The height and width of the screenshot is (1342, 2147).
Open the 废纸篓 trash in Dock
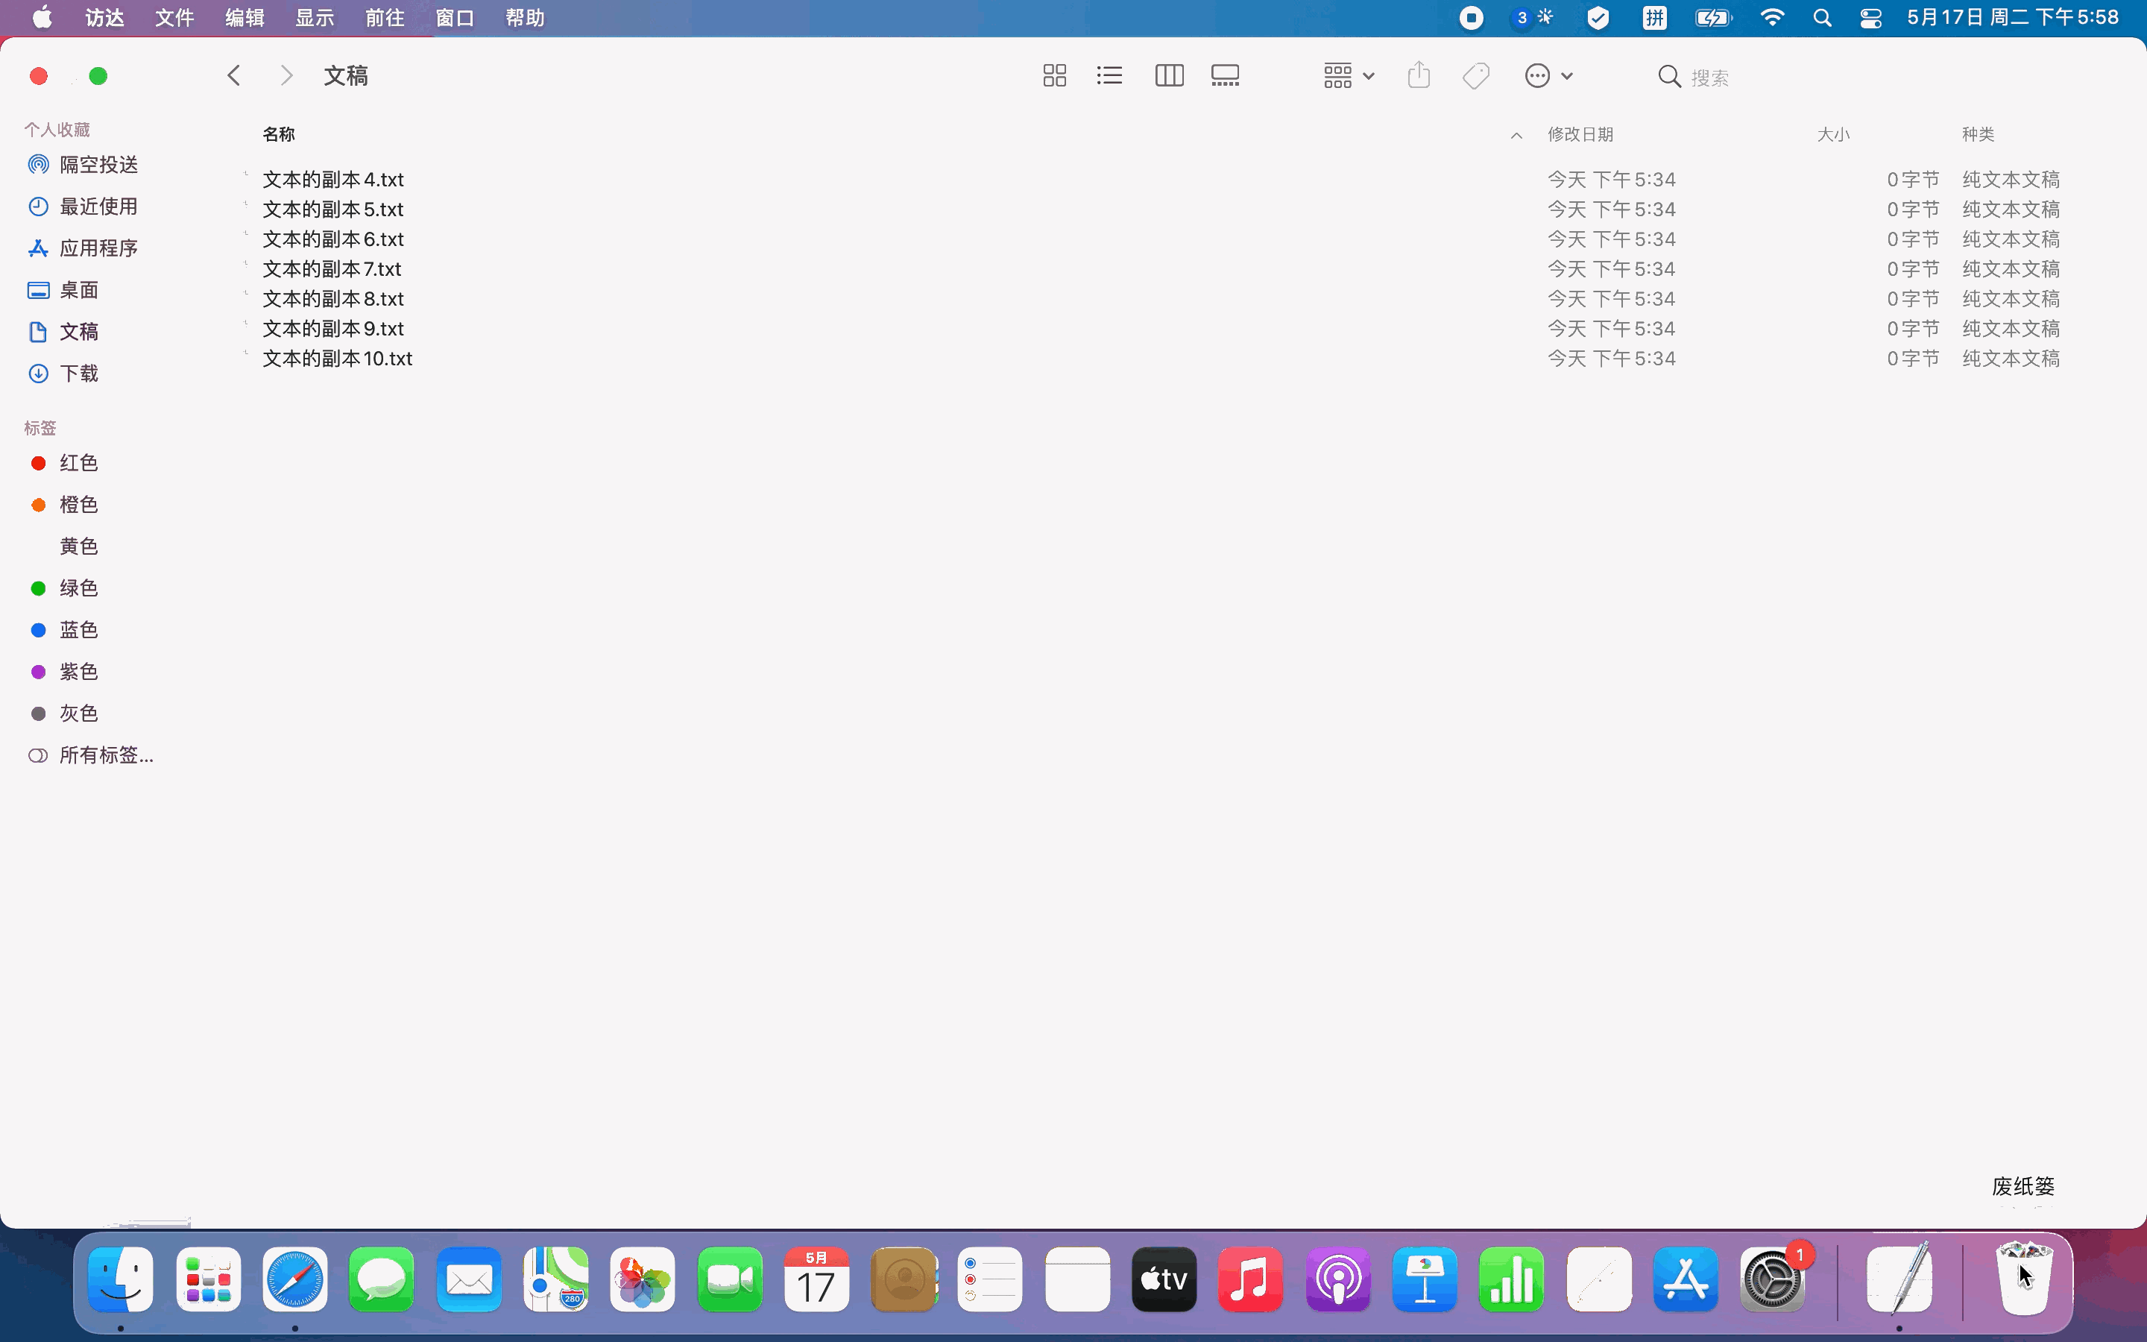(x=2024, y=1278)
